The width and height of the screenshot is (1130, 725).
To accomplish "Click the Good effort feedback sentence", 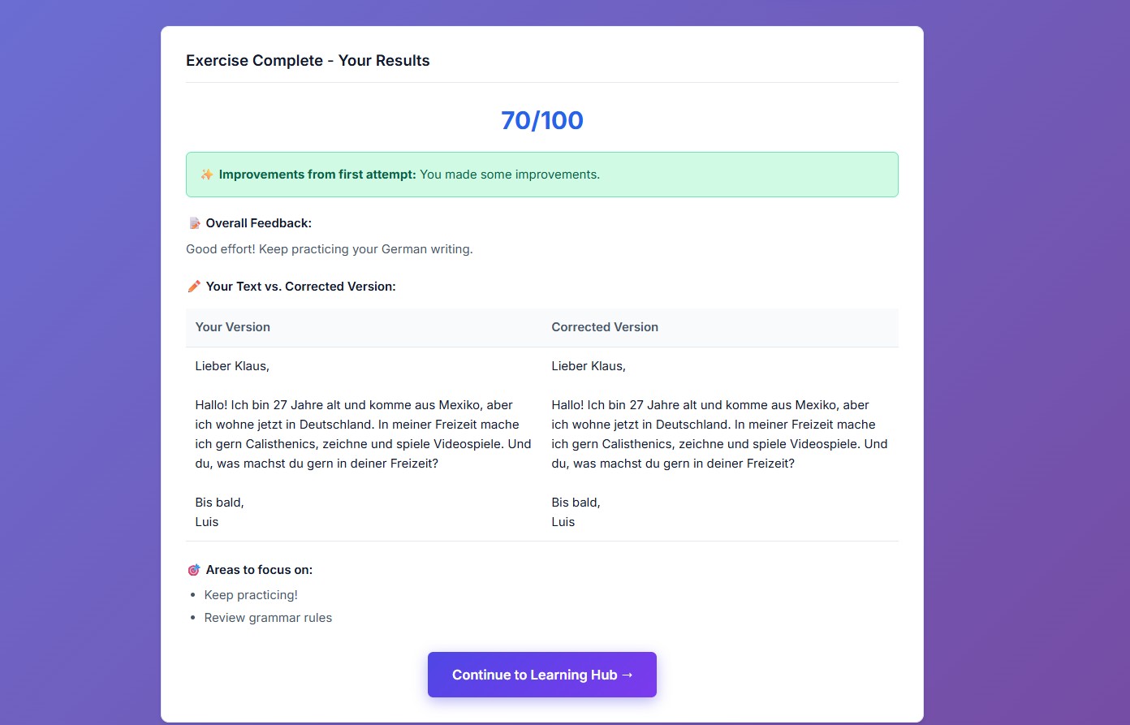I will pyautogui.click(x=329, y=248).
